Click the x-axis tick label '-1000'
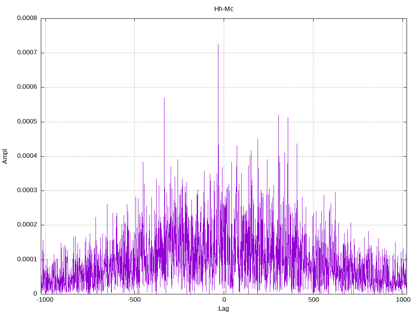418x314 pixels. click(45, 300)
